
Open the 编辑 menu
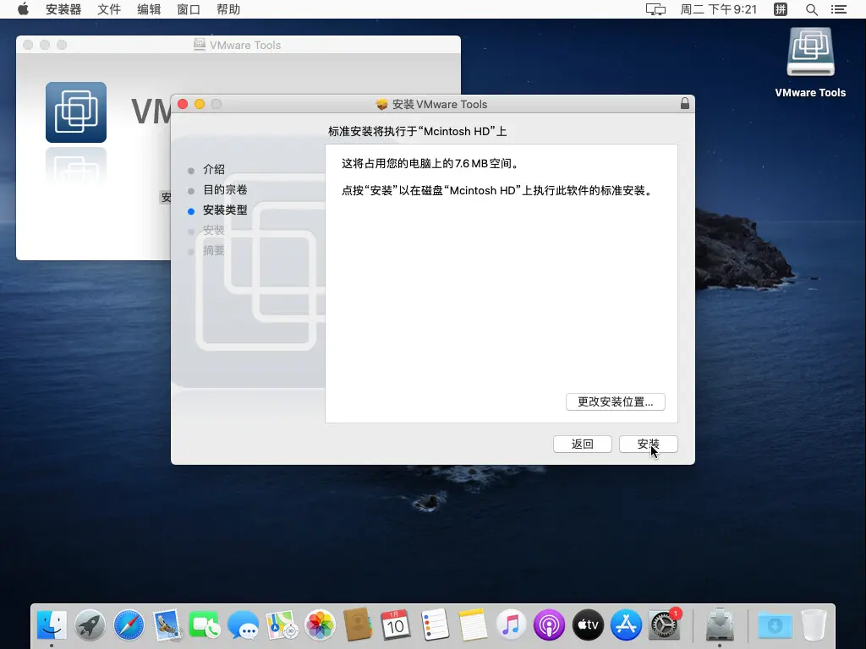click(149, 9)
